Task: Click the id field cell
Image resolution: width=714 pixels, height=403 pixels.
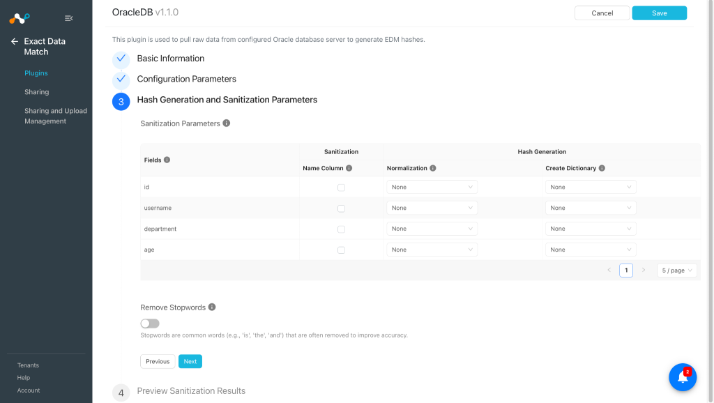Action: click(220, 187)
